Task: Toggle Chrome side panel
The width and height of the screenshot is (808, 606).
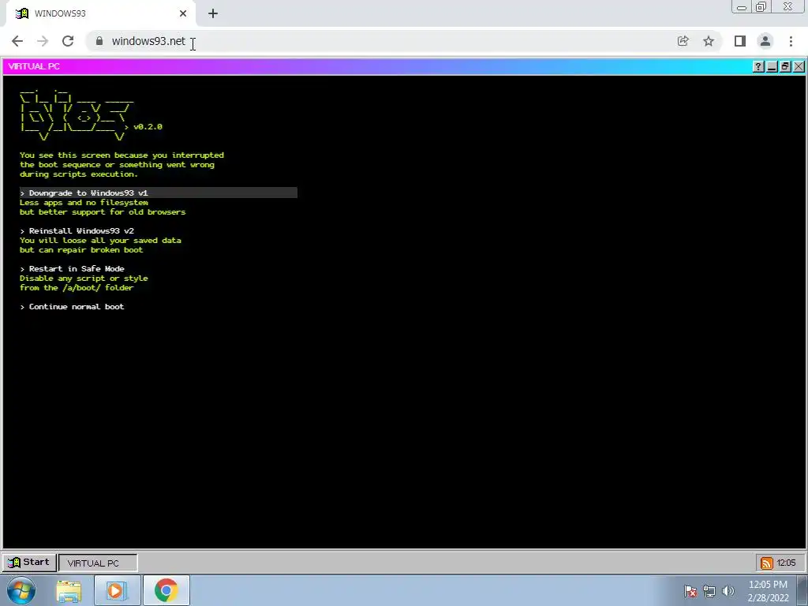Action: [740, 41]
